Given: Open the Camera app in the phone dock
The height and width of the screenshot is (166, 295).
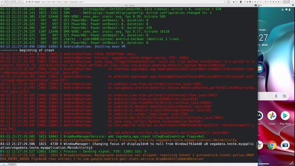Looking at the screenshot, I should (285, 145).
